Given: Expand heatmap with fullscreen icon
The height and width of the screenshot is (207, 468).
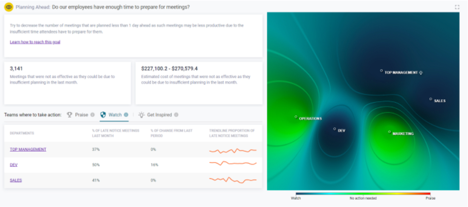Looking at the screenshot, I should click(457, 7).
